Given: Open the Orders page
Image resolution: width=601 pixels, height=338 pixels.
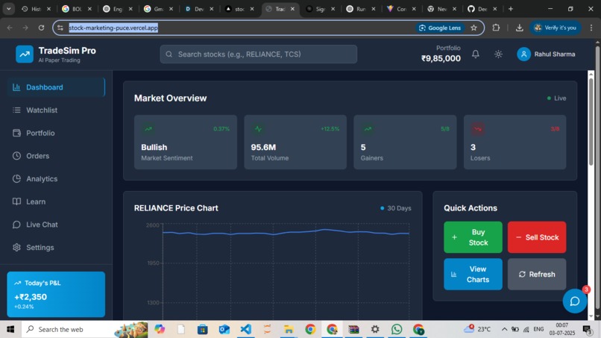Looking at the screenshot, I should click(56, 156).
